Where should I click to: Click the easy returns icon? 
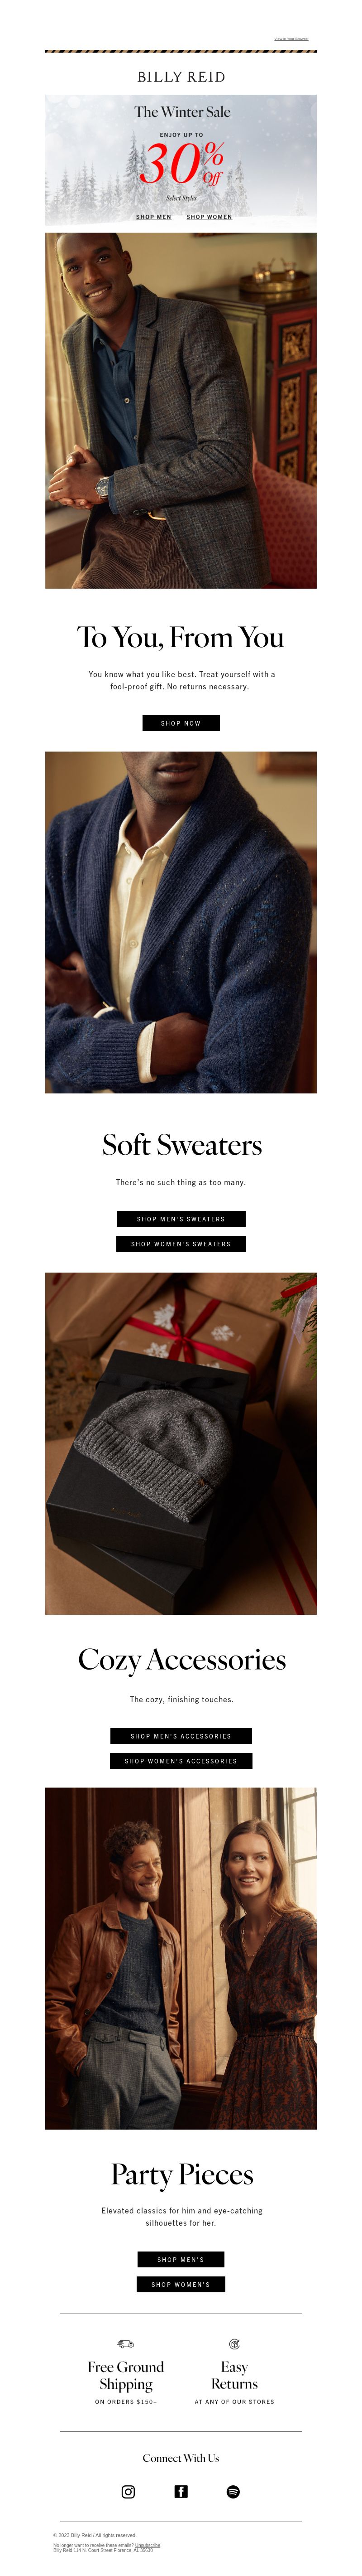pyautogui.click(x=234, y=2343)
